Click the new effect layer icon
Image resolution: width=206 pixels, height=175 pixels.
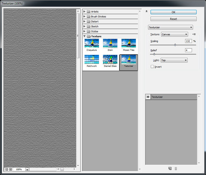click(x=170, y=168)
